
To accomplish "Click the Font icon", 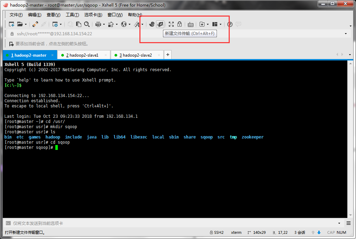I will click(x=137, y=24).
